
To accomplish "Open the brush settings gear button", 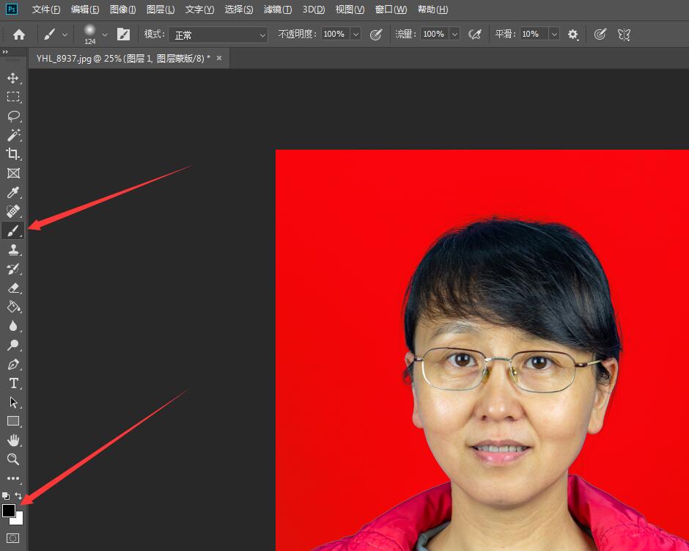I will pyautogui.click(x=572, y=34).
